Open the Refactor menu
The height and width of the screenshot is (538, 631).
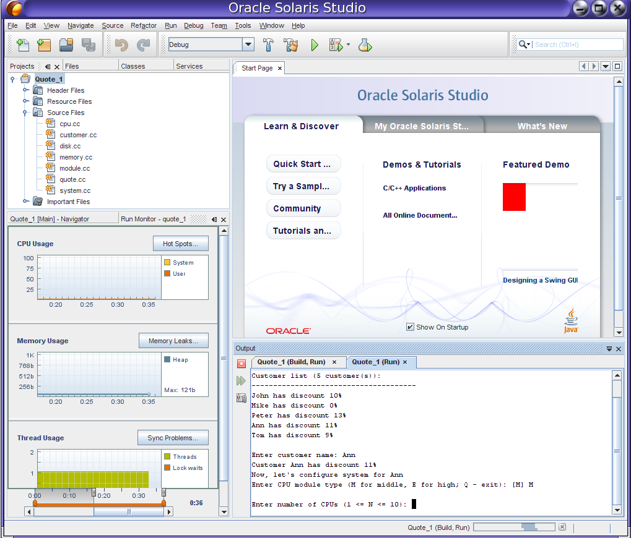(x=144, y=25)
